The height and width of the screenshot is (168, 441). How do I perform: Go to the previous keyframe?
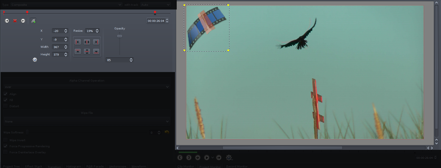[7, 21]
